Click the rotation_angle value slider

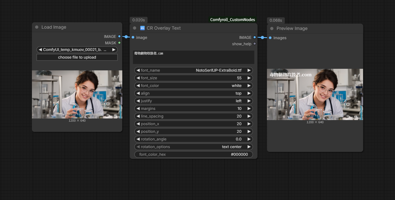tap(194, 139)
